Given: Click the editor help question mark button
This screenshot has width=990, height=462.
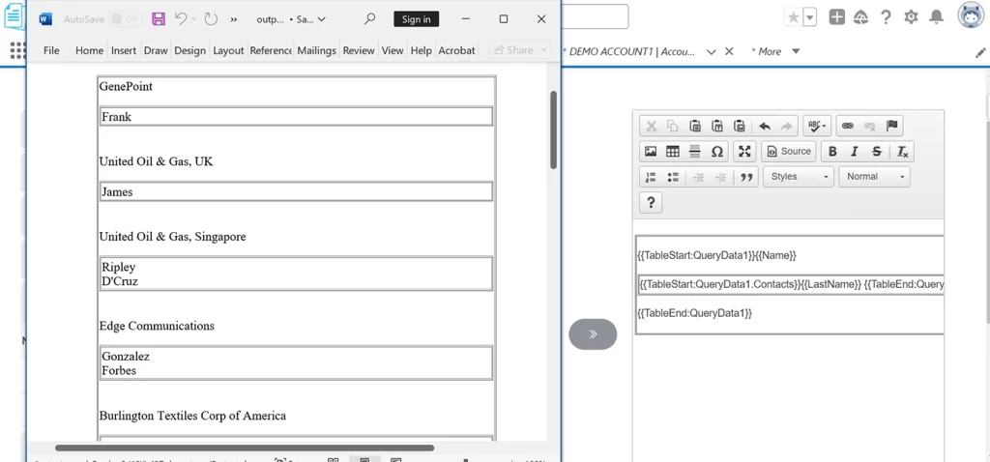Looking at the screenshot, I should pos(651,203).
